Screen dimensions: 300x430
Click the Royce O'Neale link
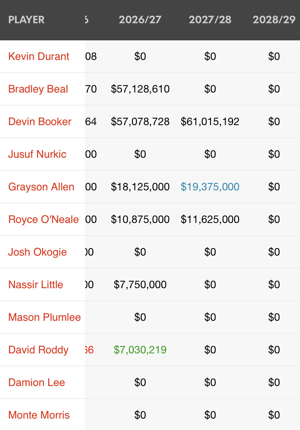43,219
